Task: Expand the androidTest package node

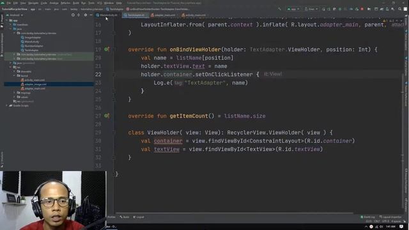Action: click(15, 54)
